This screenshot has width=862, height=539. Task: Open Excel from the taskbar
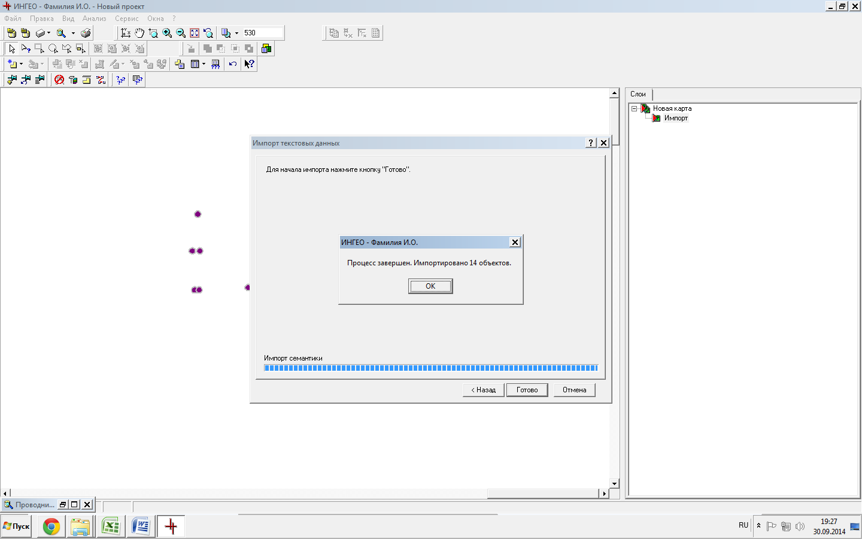tap(111, 526)
